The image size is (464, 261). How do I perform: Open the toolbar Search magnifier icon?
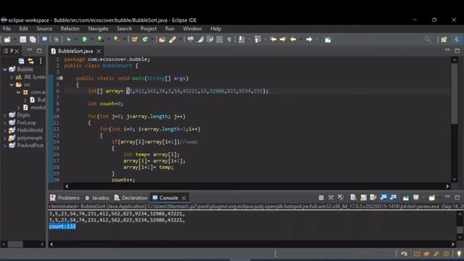pos(427,39)
